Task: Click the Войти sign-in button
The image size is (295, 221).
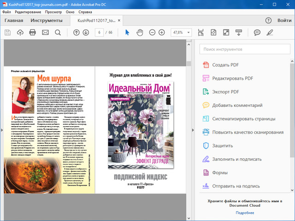Action: [284, 21]
